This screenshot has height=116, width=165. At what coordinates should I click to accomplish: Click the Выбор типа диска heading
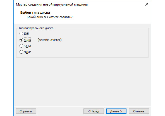coord(35,13)
